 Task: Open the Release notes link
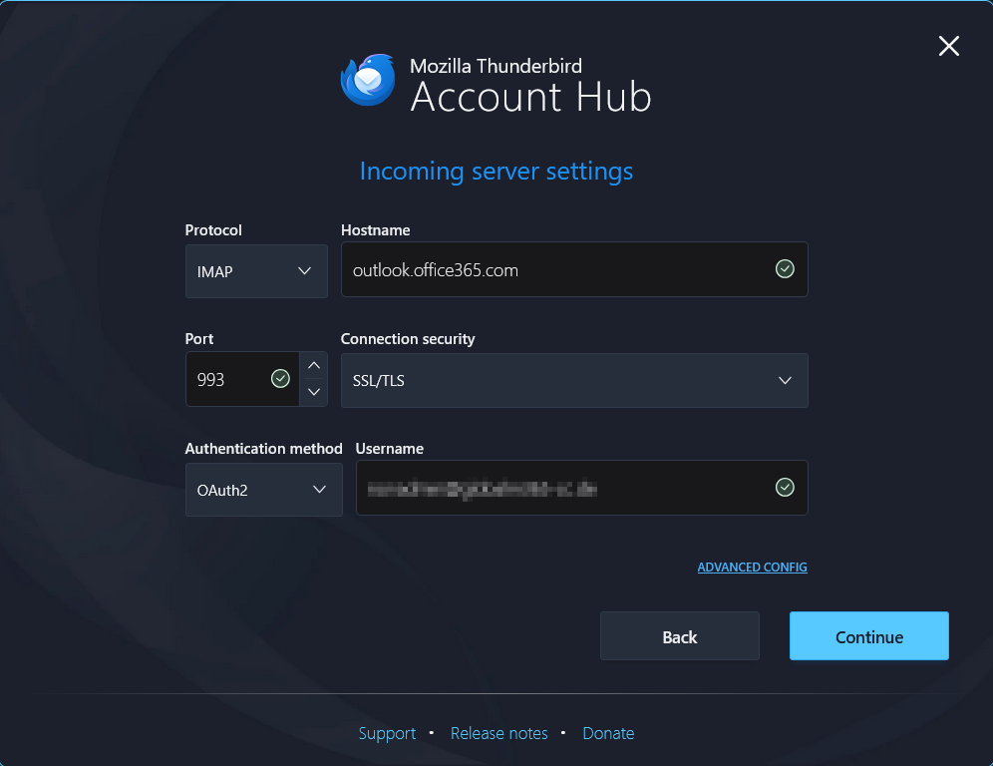click(499, 733)
